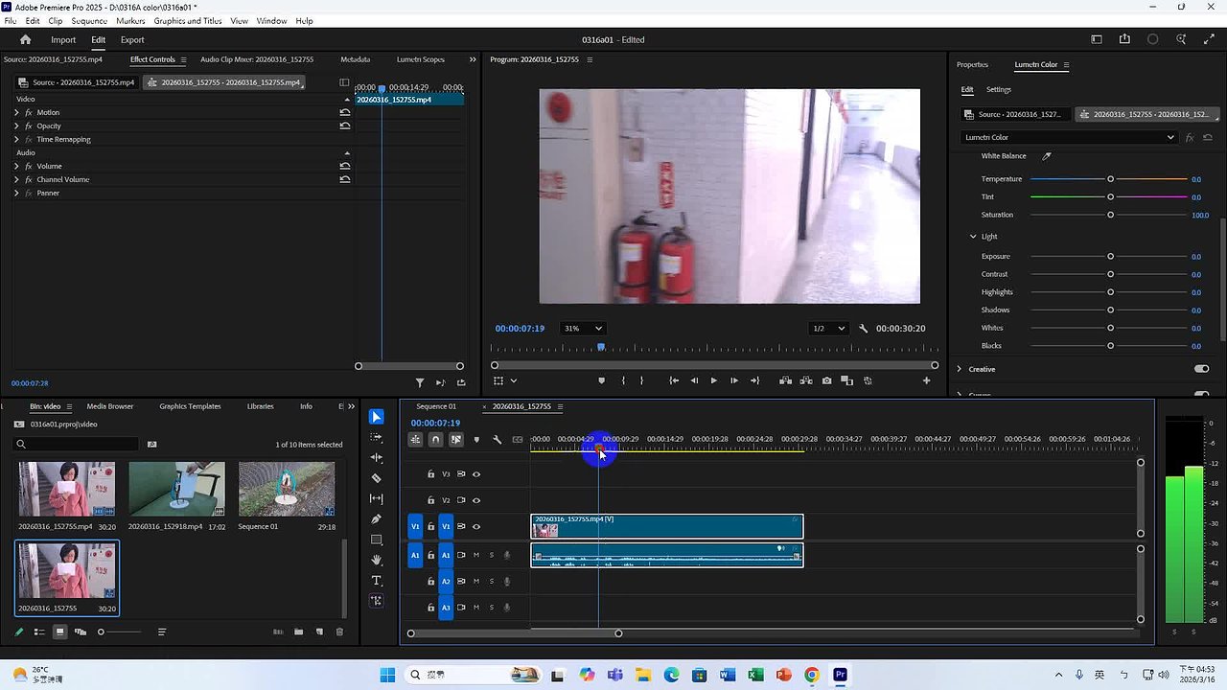Open the Sequence menu
The image size is (1227, 690).
89,21
